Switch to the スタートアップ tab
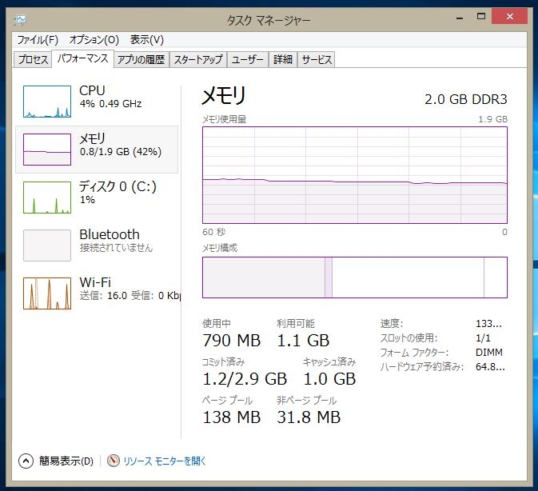 coord(198,60)
